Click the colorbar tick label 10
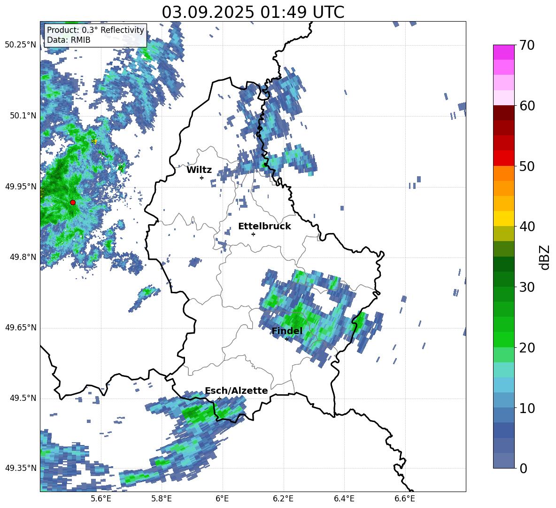 pyautogui.click(x=526, y=408)
